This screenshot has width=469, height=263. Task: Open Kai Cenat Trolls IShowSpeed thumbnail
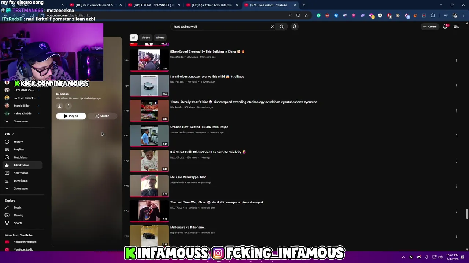click(149, 161)
